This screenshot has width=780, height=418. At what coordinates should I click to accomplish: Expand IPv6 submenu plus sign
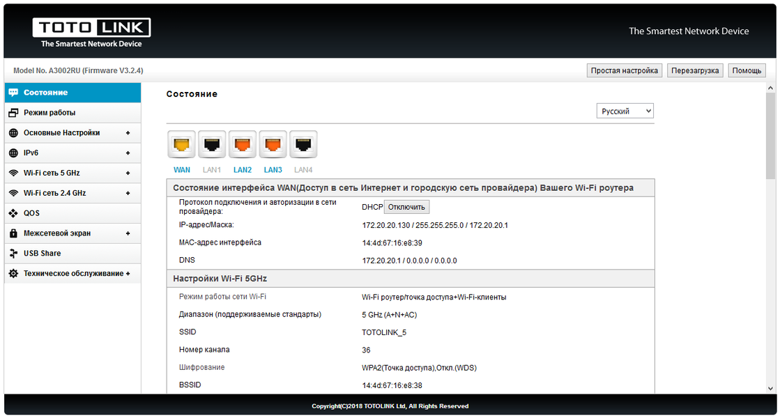128,153
